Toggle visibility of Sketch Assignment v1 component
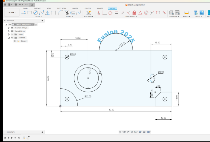210x142 pixels. (x=10, y=24)
